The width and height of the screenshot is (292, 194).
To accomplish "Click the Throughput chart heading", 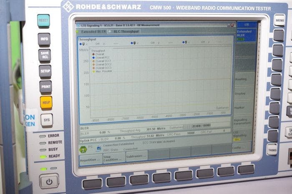I will 87,39.
